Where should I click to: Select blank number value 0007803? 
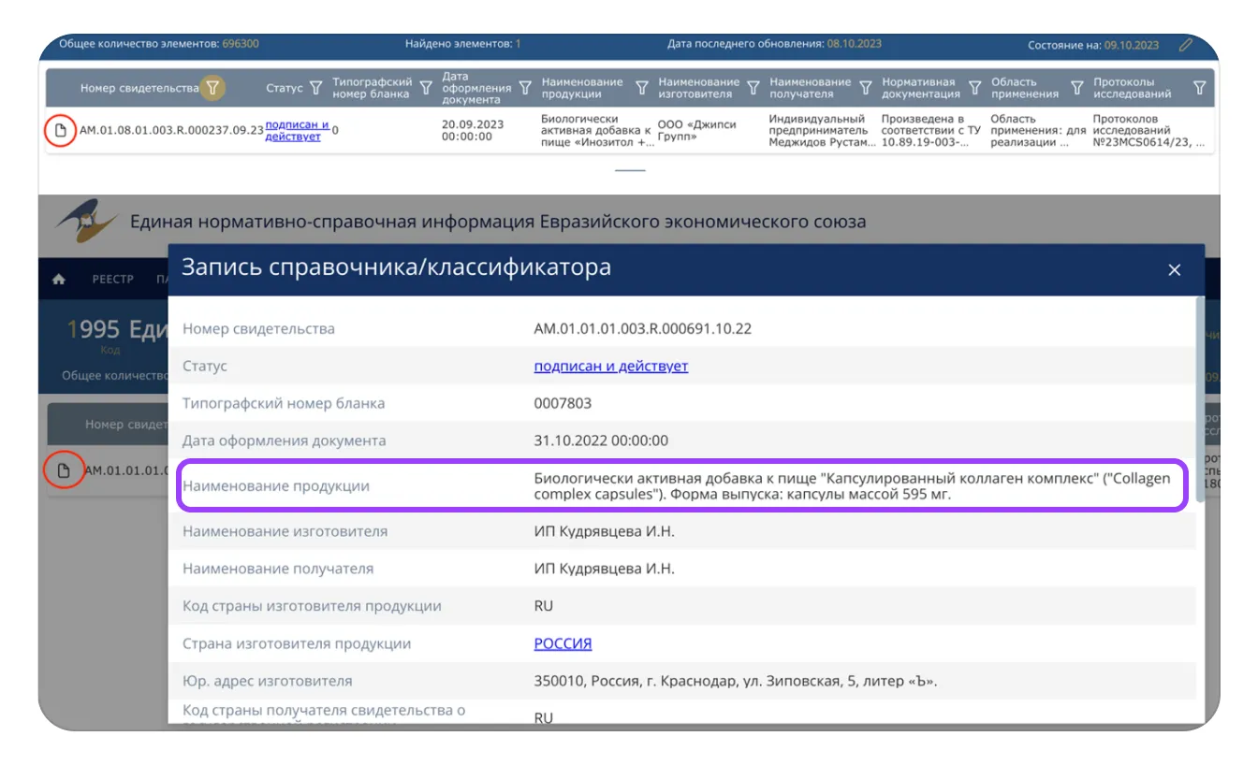(x=563, y=403)
